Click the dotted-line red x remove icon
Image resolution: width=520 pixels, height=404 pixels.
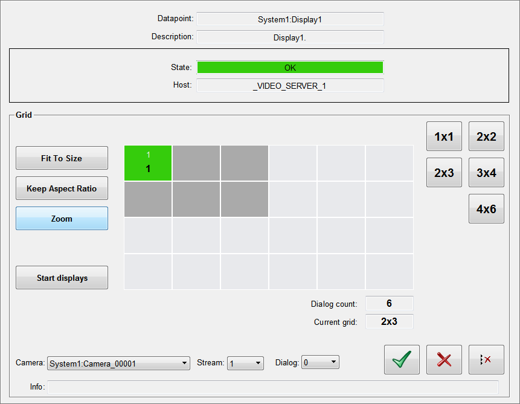(x=486, y=360)
